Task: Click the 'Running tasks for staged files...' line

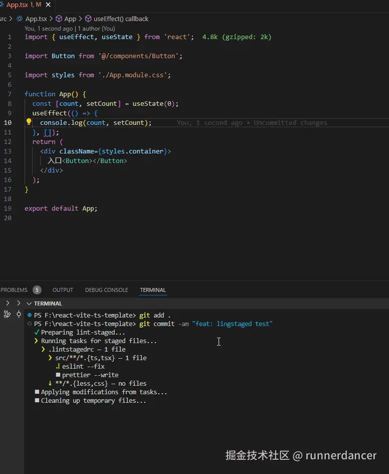Action: tap(99, 341)
